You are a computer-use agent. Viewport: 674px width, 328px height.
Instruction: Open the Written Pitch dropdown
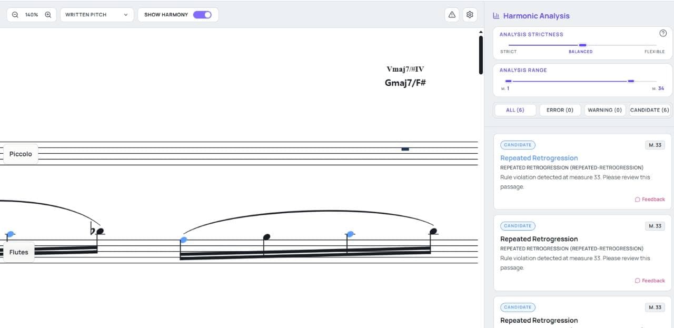97,15
